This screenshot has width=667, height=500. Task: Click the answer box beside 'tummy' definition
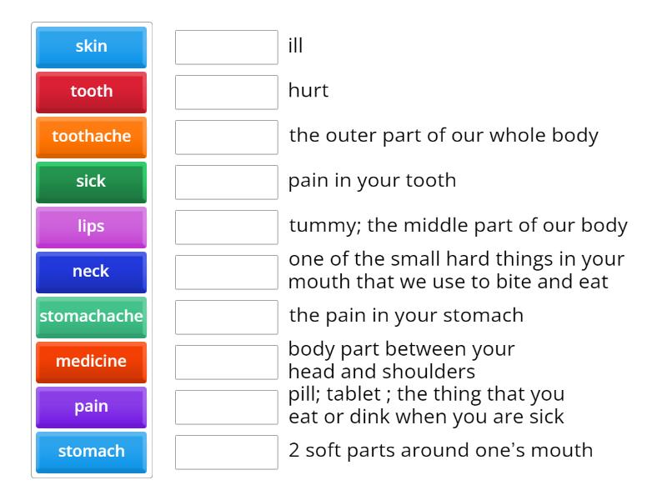[x=226, y=227]
